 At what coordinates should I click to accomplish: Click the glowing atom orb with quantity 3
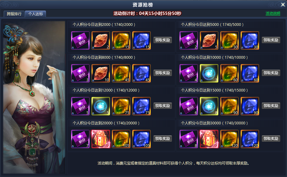[x=209, y=73]
